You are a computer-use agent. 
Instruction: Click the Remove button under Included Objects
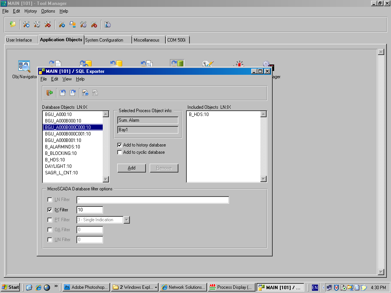[164, 168]
